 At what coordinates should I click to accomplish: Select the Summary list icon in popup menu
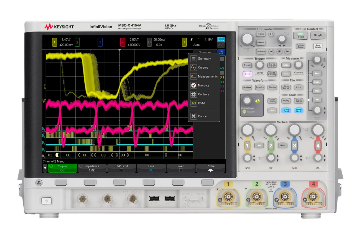pyautogui.click(x=194, y=58)
